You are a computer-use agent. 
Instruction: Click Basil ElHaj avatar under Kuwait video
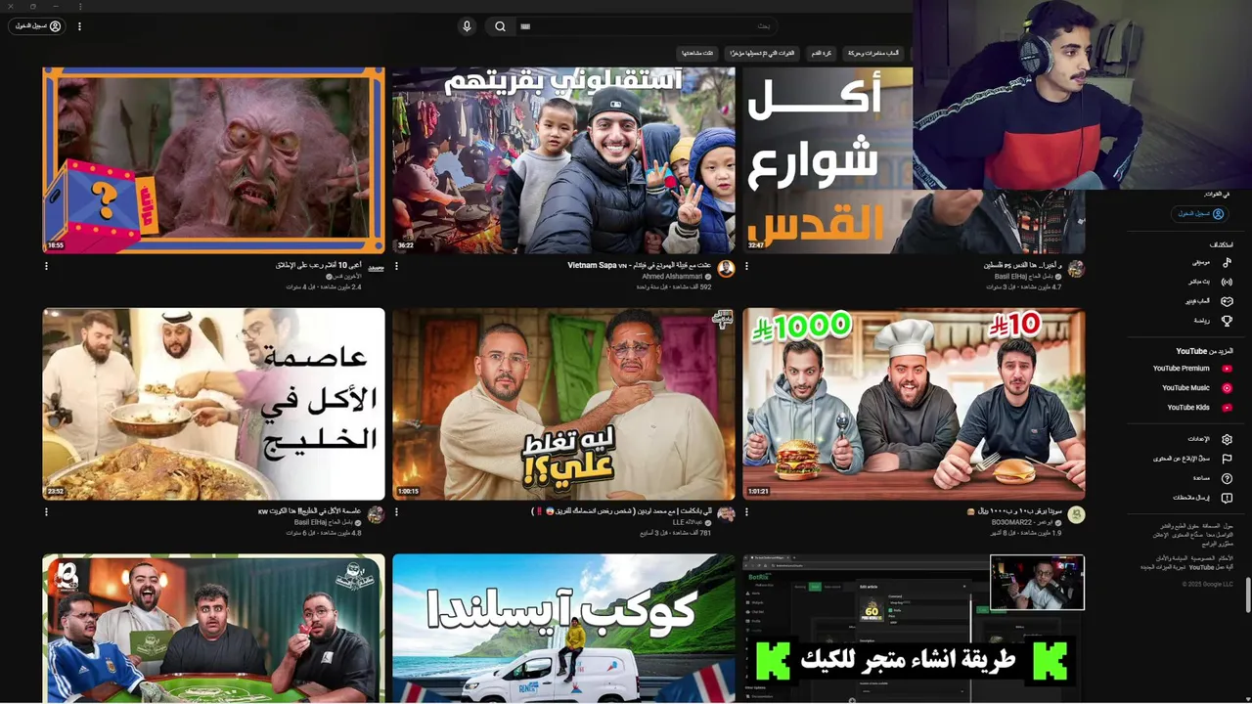[x=376, y=515]
